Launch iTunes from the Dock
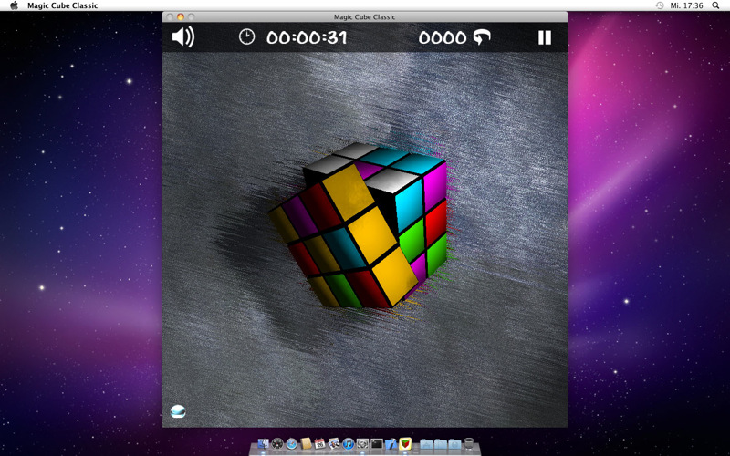This screenshot has height=456, width=730. (349, 443)
